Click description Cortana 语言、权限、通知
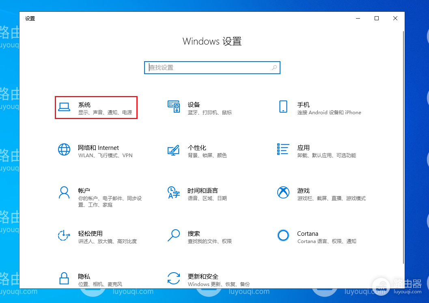The height and width of the screenshot is (303, 429). point(327,241)
